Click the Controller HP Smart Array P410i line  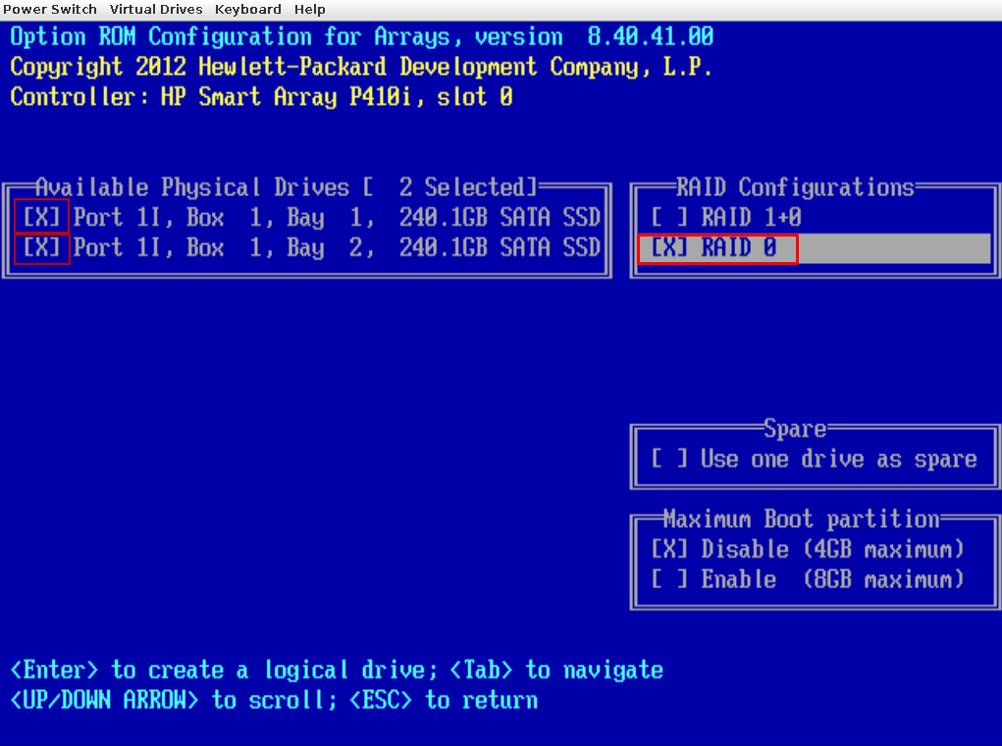[261, 97]
